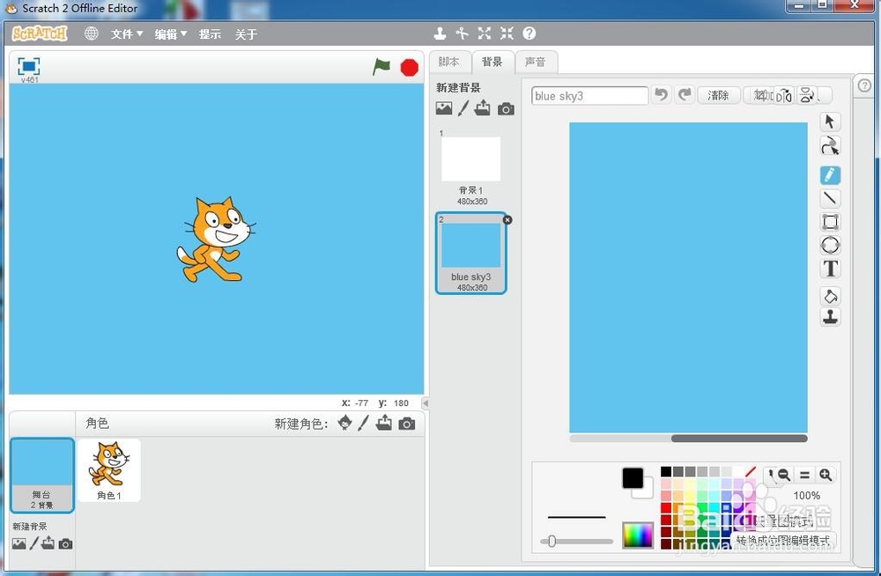The height and width of the screenshot is (576, 881).
Task: Undo the last paint action
Action: click(662, 94)
